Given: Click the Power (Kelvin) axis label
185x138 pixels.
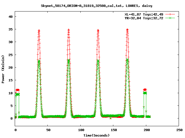Looking at the screenshot, I should [3, 69].
